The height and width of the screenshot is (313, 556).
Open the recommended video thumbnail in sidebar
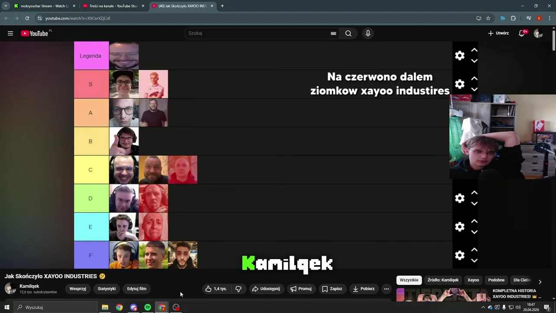point(443,295)
